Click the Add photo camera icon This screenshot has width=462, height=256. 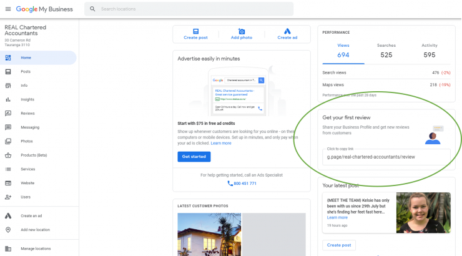(x=242, y=31)
